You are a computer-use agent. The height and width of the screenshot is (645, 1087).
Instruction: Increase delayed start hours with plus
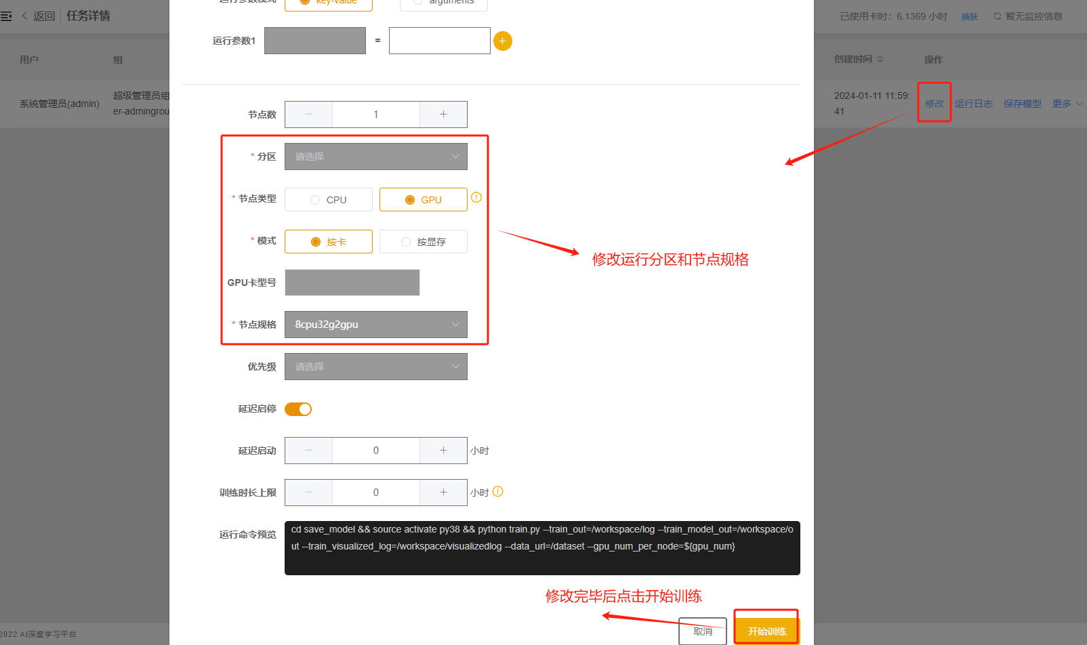click(x=443, y=451)
